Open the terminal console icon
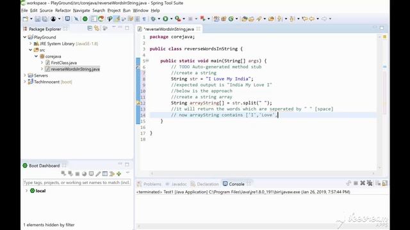Screen dimensions: 410x230 tap(67, 19)
